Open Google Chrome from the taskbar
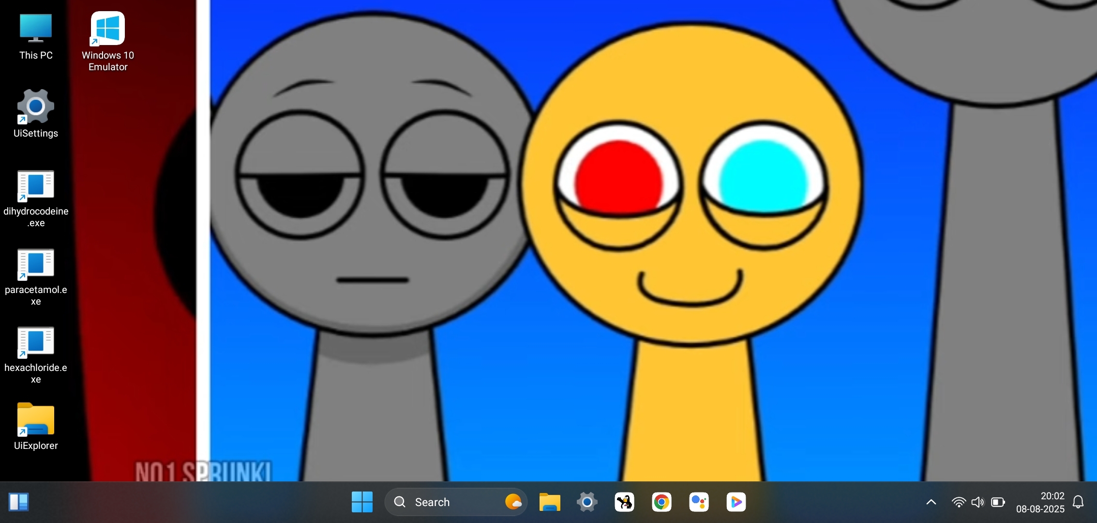This screenshot has width=1097, height=523. (x=661, y=502)
